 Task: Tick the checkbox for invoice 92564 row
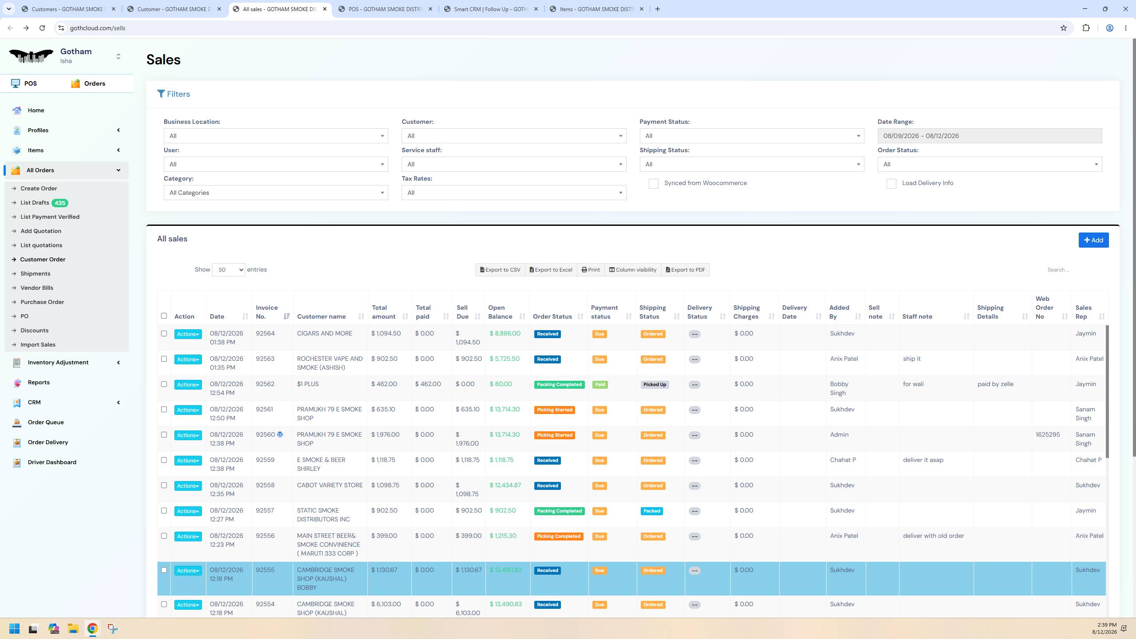[164, 334]
